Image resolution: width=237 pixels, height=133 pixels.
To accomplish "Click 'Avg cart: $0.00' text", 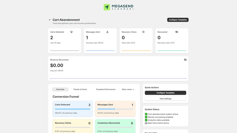I will coord(57,71).
